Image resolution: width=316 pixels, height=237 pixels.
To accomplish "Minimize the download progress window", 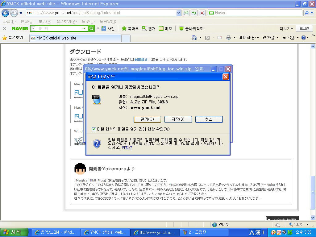I will pos(214,69).
